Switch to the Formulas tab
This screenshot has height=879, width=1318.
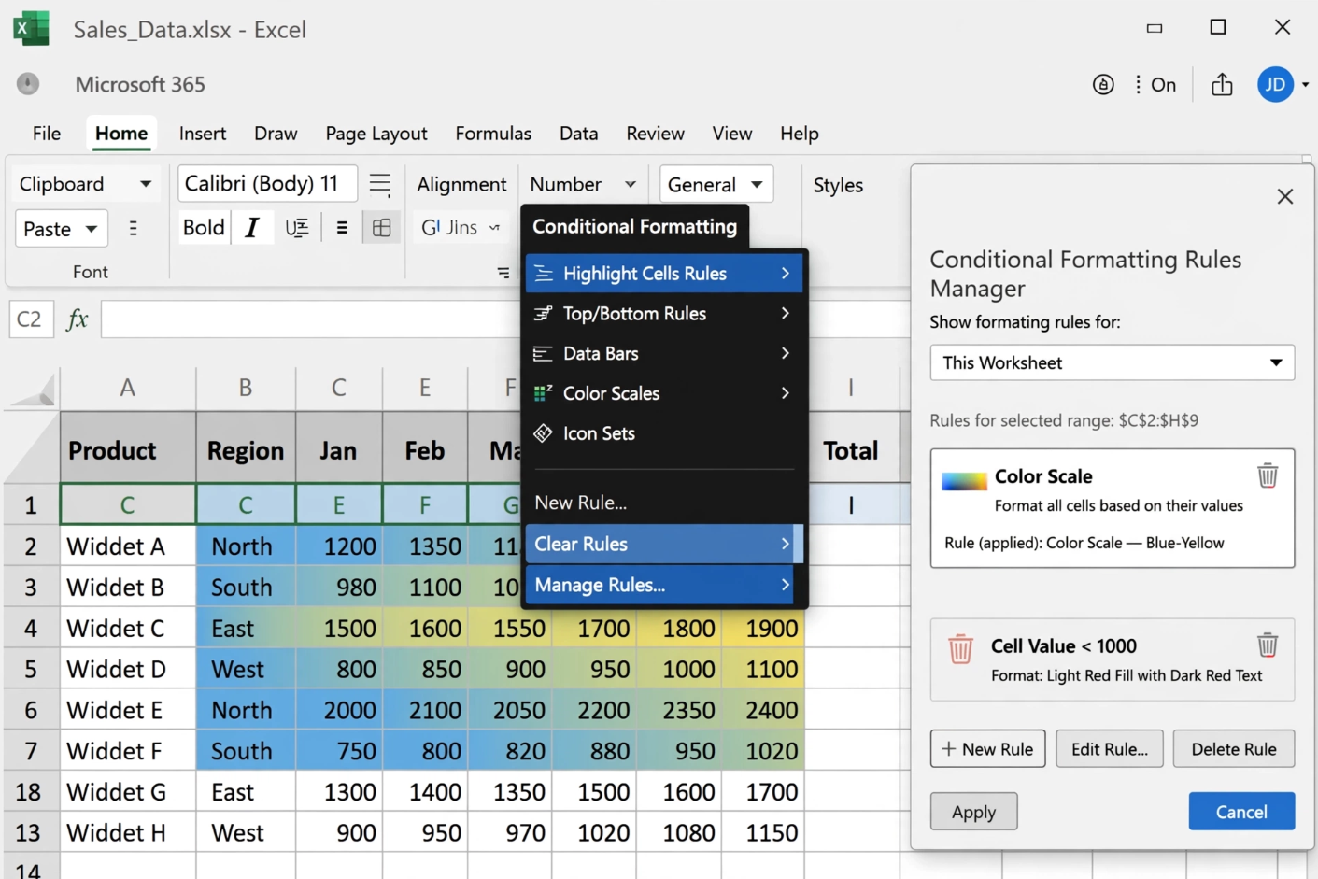coord(493,134)
